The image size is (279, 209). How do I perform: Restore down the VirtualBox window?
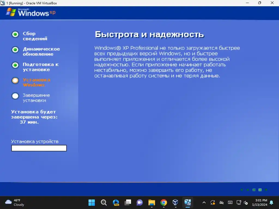[260, 3]
